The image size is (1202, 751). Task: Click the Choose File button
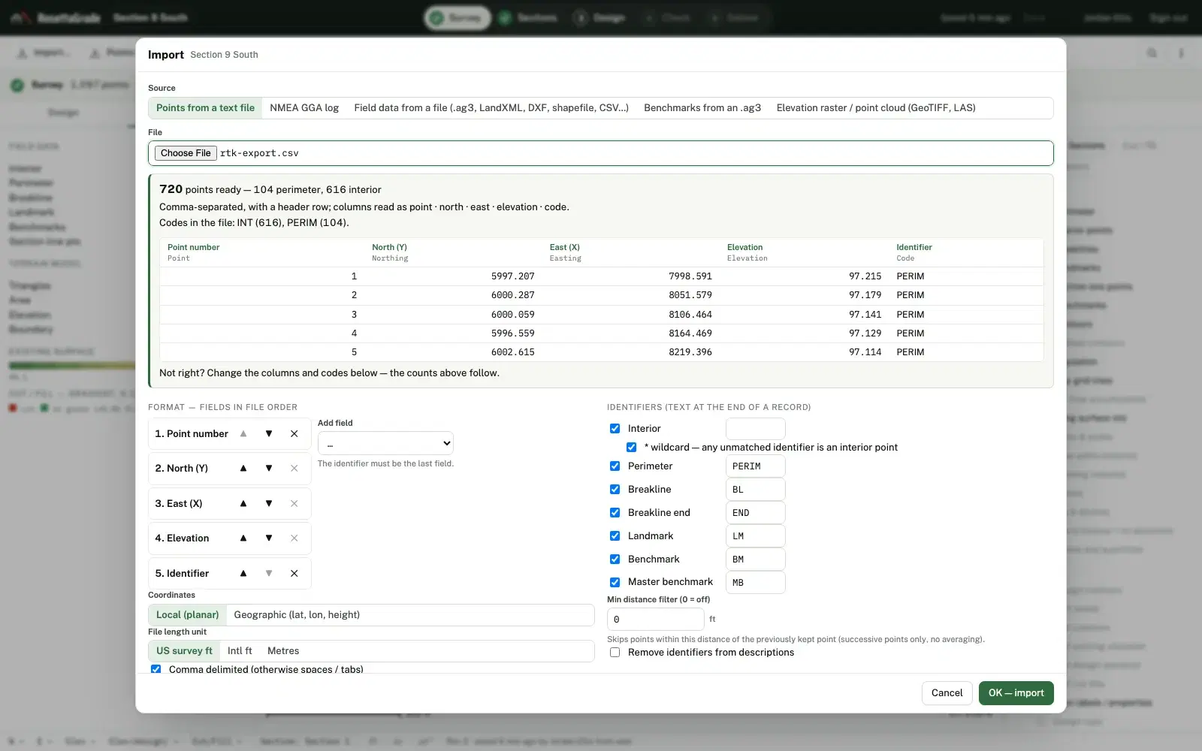click(x=186, y=153)
